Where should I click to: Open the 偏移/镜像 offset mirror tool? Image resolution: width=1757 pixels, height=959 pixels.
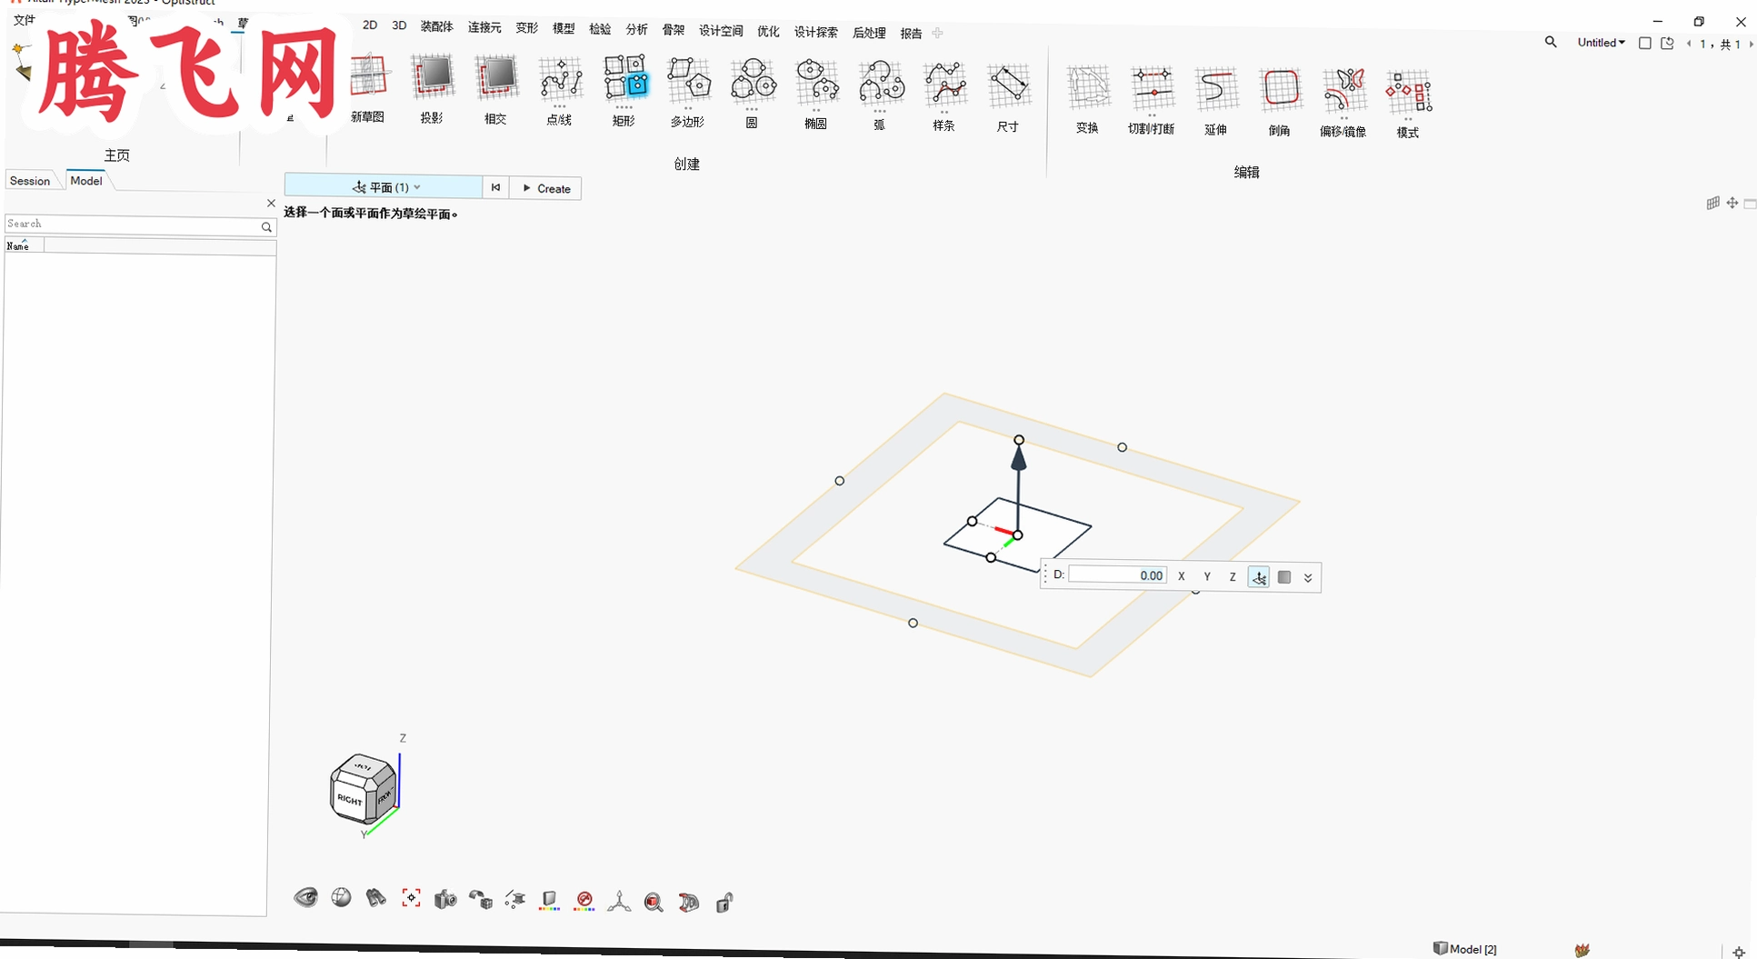(1343, 103)
